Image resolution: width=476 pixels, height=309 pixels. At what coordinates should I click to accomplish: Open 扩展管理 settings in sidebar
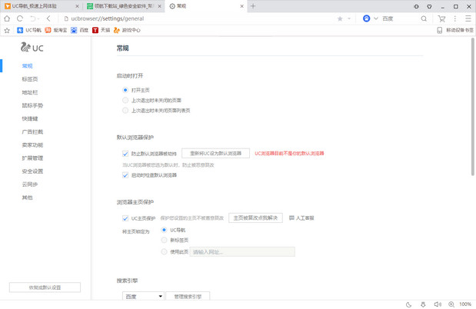point(32,158)
